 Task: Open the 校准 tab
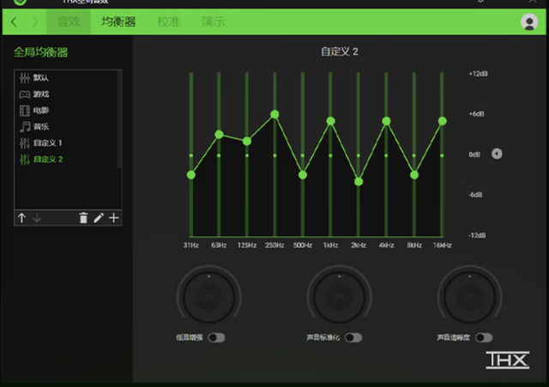coord(168,21)
